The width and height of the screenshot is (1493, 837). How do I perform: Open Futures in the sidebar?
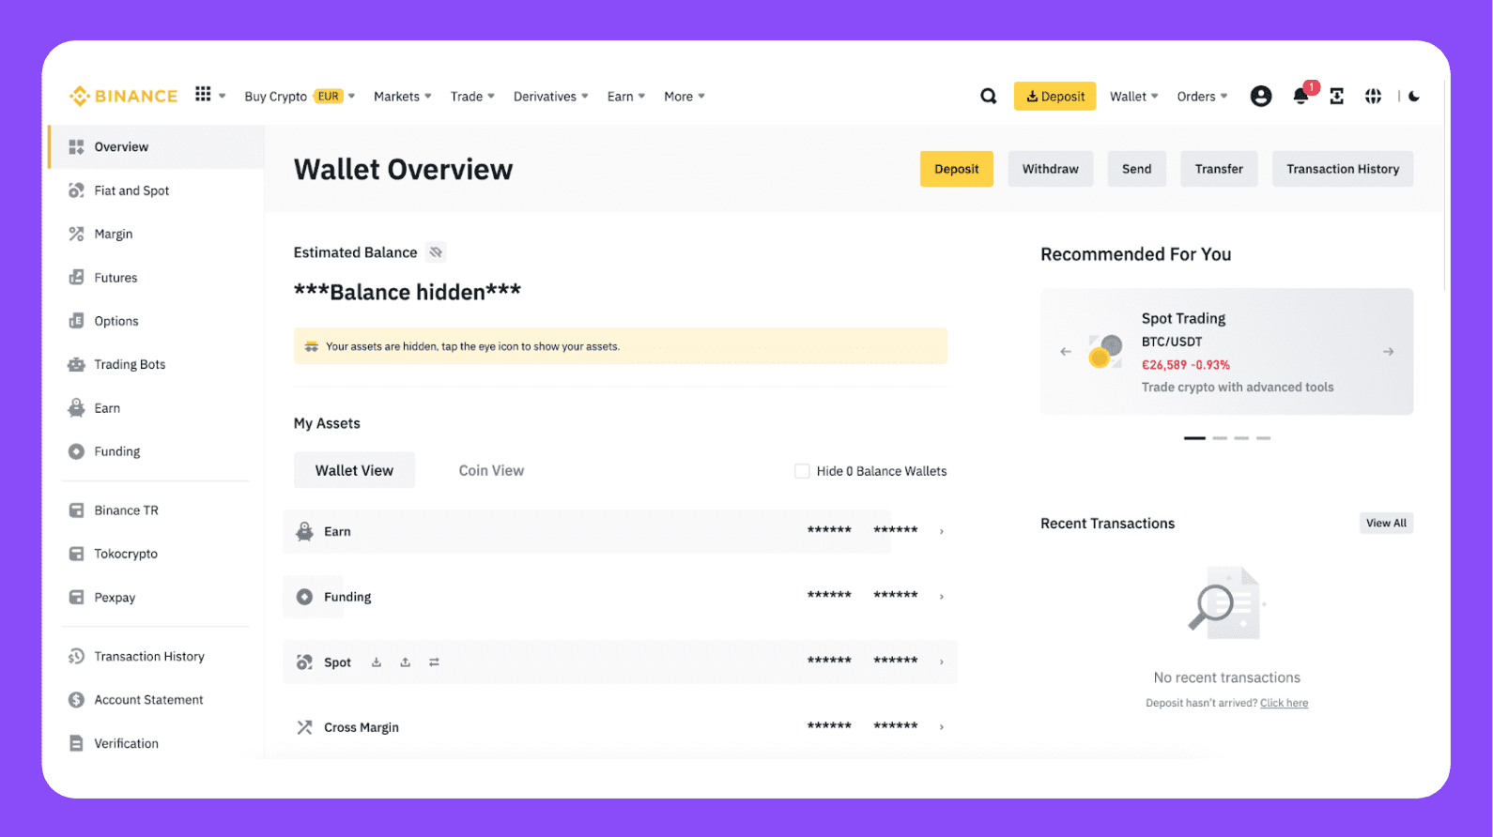click(x=156, y=278)
